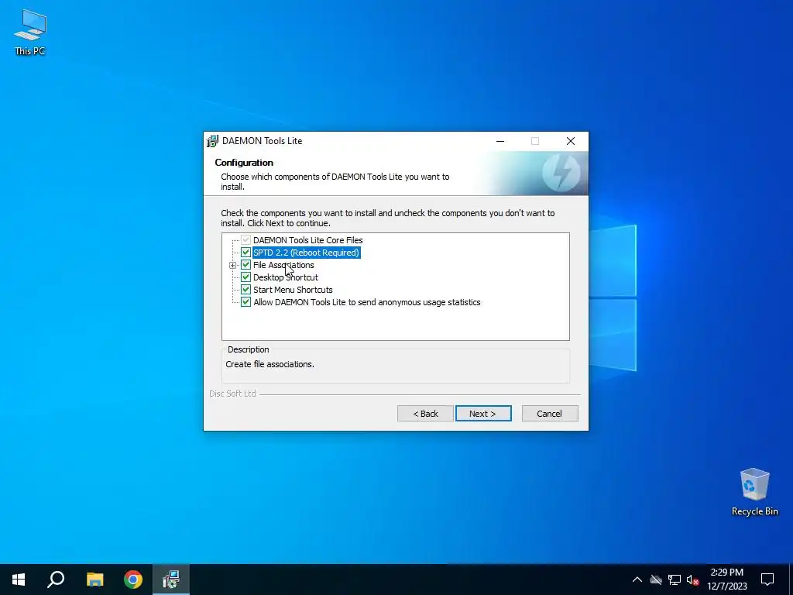793x595 pixels.
Task: Uncheck the Desktop Shortcut checkbox
Action: [245, 277]
